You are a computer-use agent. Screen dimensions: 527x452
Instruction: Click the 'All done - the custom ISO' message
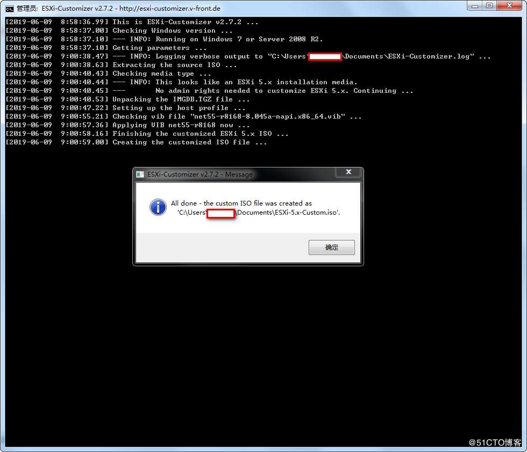pyautogui.click(x=241, y=203)
